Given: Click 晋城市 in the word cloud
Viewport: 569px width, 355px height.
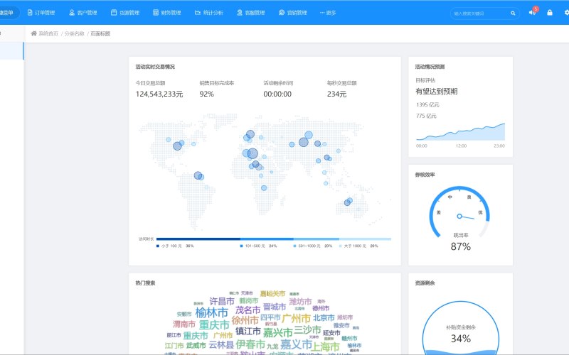Looking at the screenshot, I should coord(275,307).
